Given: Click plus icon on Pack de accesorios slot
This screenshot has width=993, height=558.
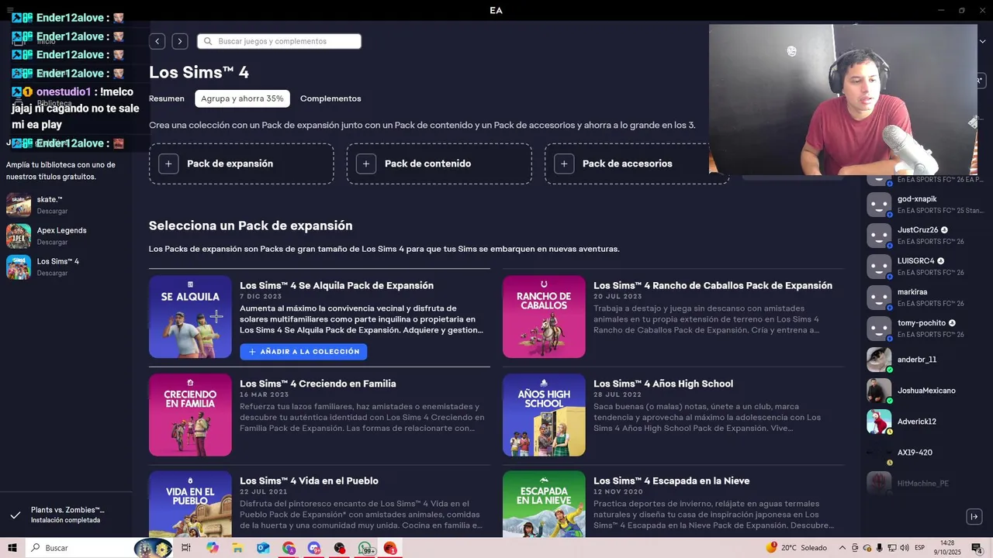Looking at the screenshot, I should tap(564, 164).
